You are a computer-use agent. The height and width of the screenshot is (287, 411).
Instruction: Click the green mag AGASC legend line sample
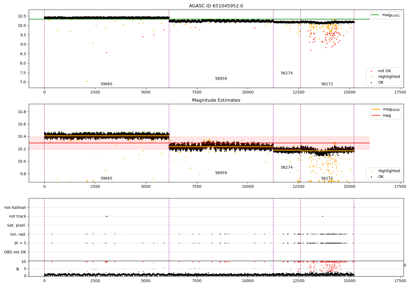[375, 15]
